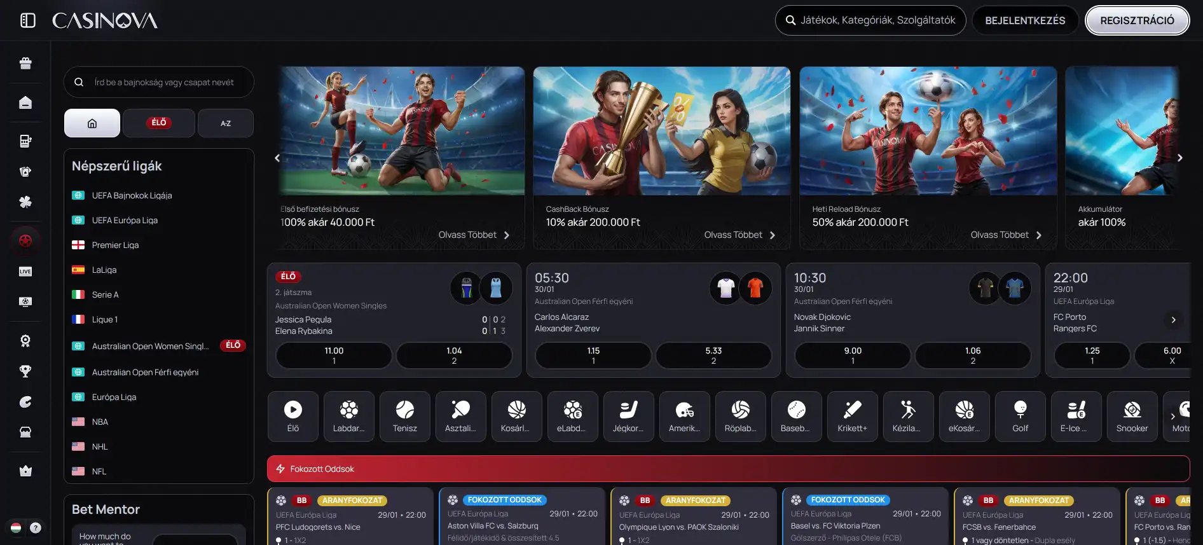Image resolution: width=1203 pixels, height=545 pixels.
Task: Select the Kosárlabda sport tile
Action: coord(517,417)
